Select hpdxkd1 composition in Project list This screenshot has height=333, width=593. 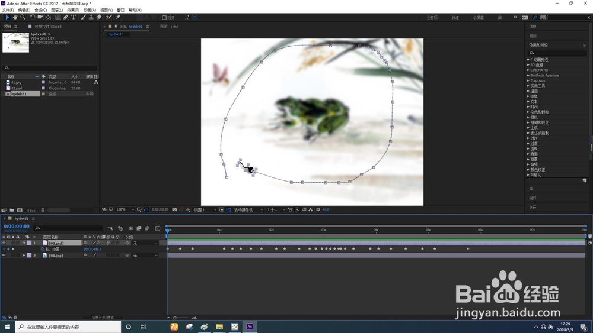19,94
